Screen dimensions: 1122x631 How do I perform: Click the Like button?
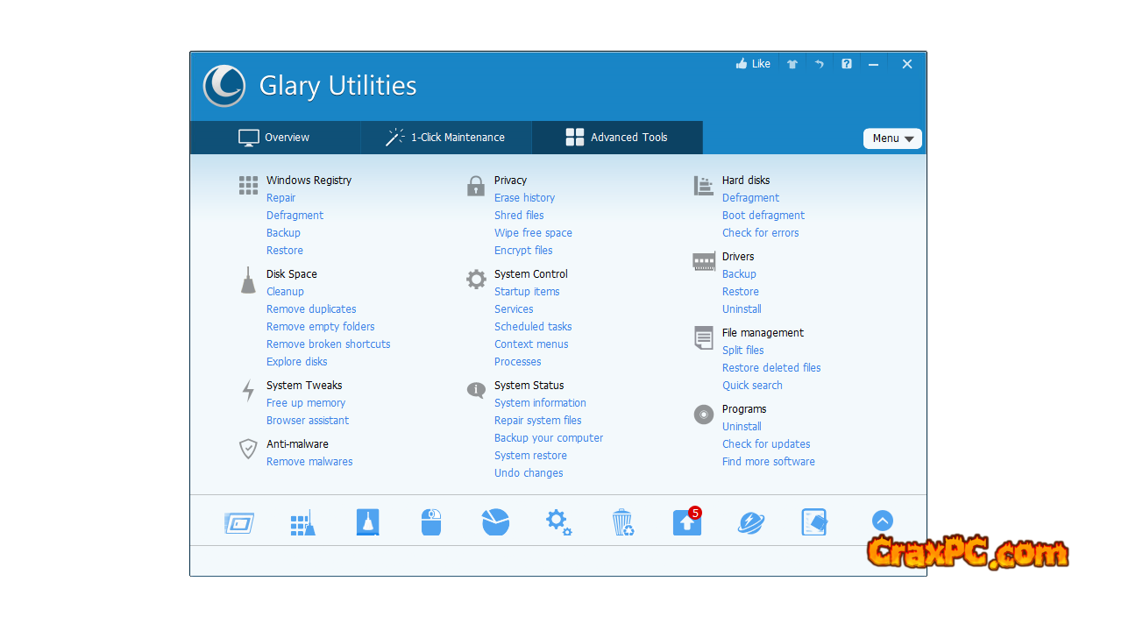click(x=753, y=64)
